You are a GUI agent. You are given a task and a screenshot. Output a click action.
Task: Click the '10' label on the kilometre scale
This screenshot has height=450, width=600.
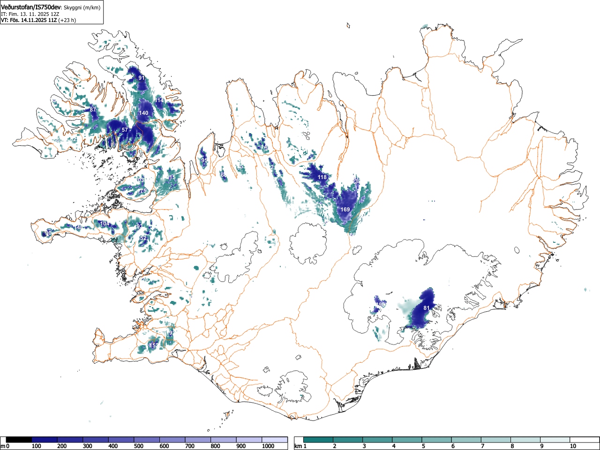click(573, 446)
